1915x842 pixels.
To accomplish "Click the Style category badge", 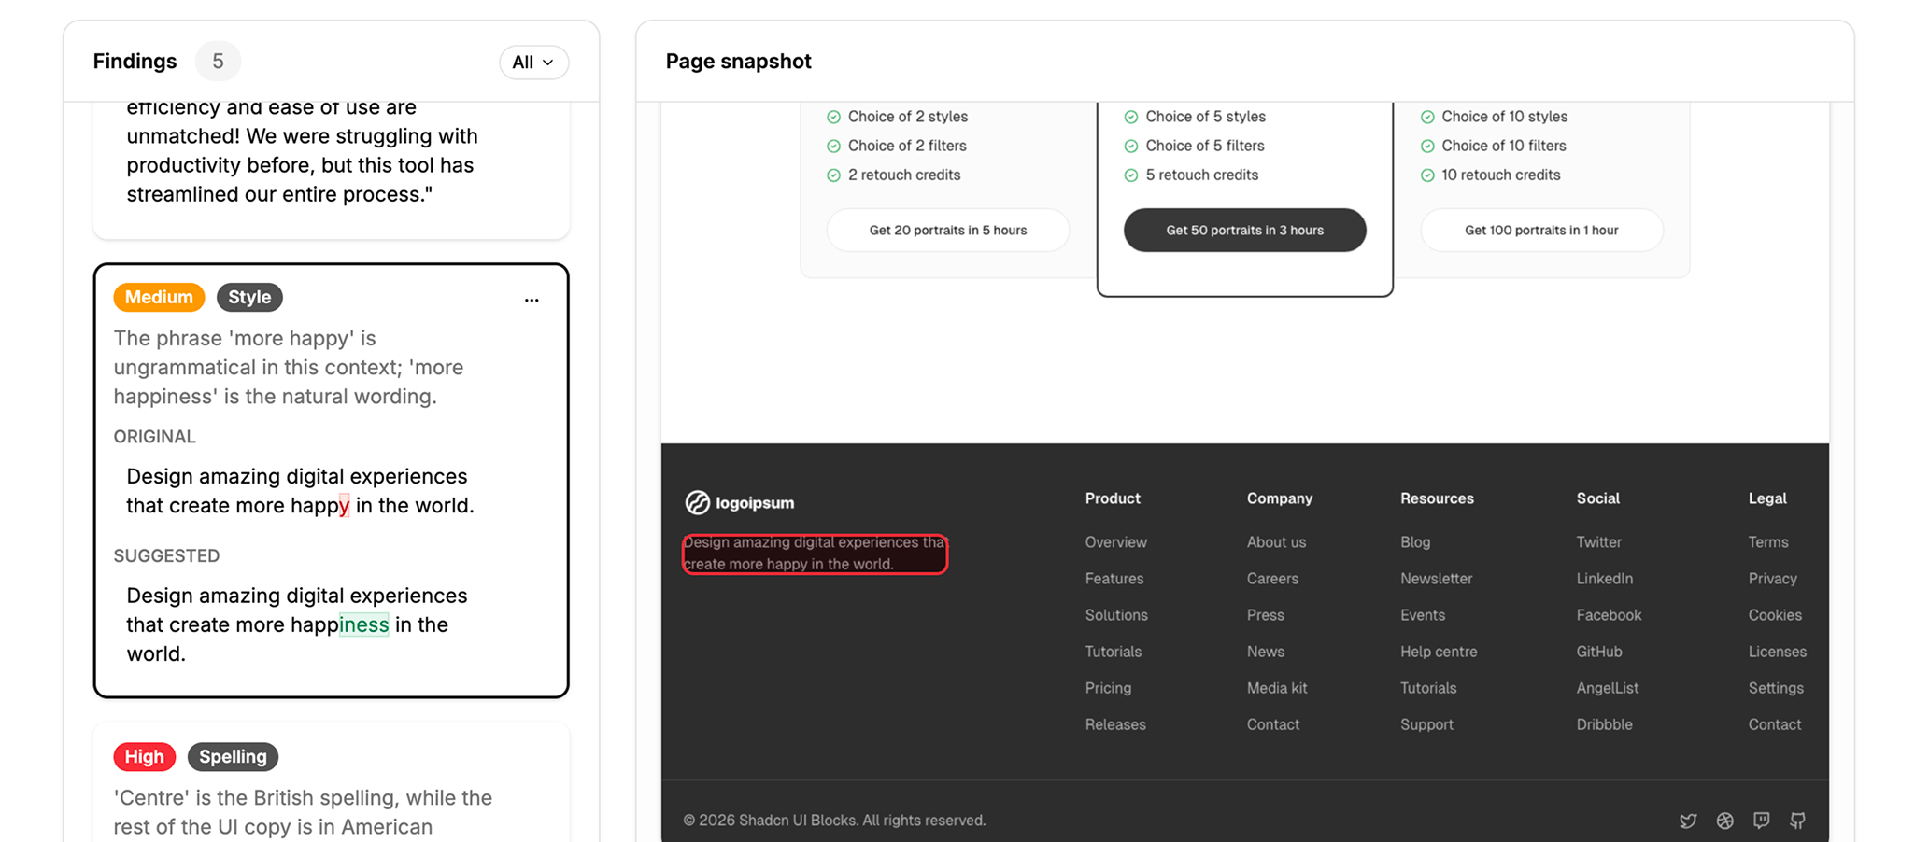I will (249, 297).
